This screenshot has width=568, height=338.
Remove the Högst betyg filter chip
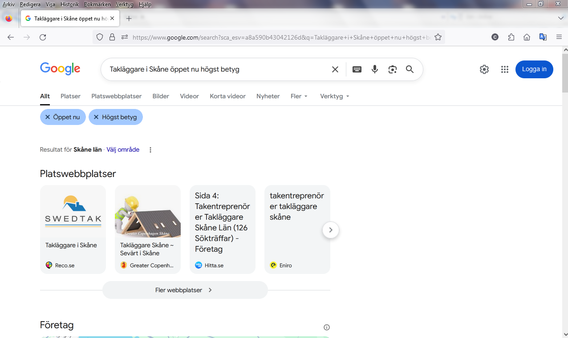[x=96, y=117]
